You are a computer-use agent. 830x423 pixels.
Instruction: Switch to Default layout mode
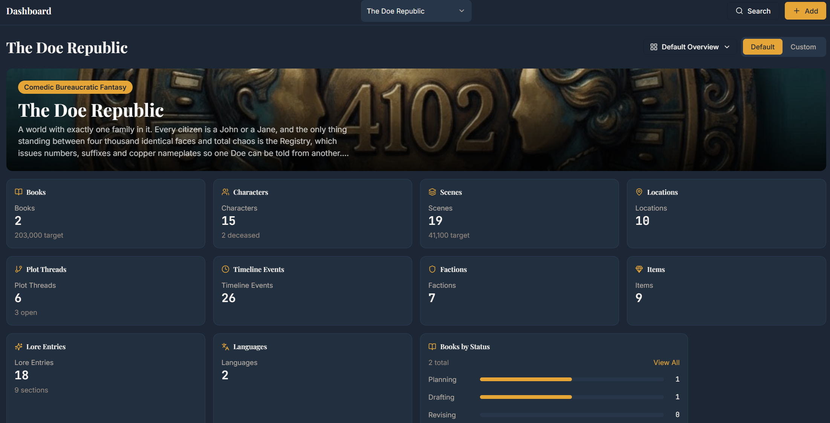pos(763,47)
